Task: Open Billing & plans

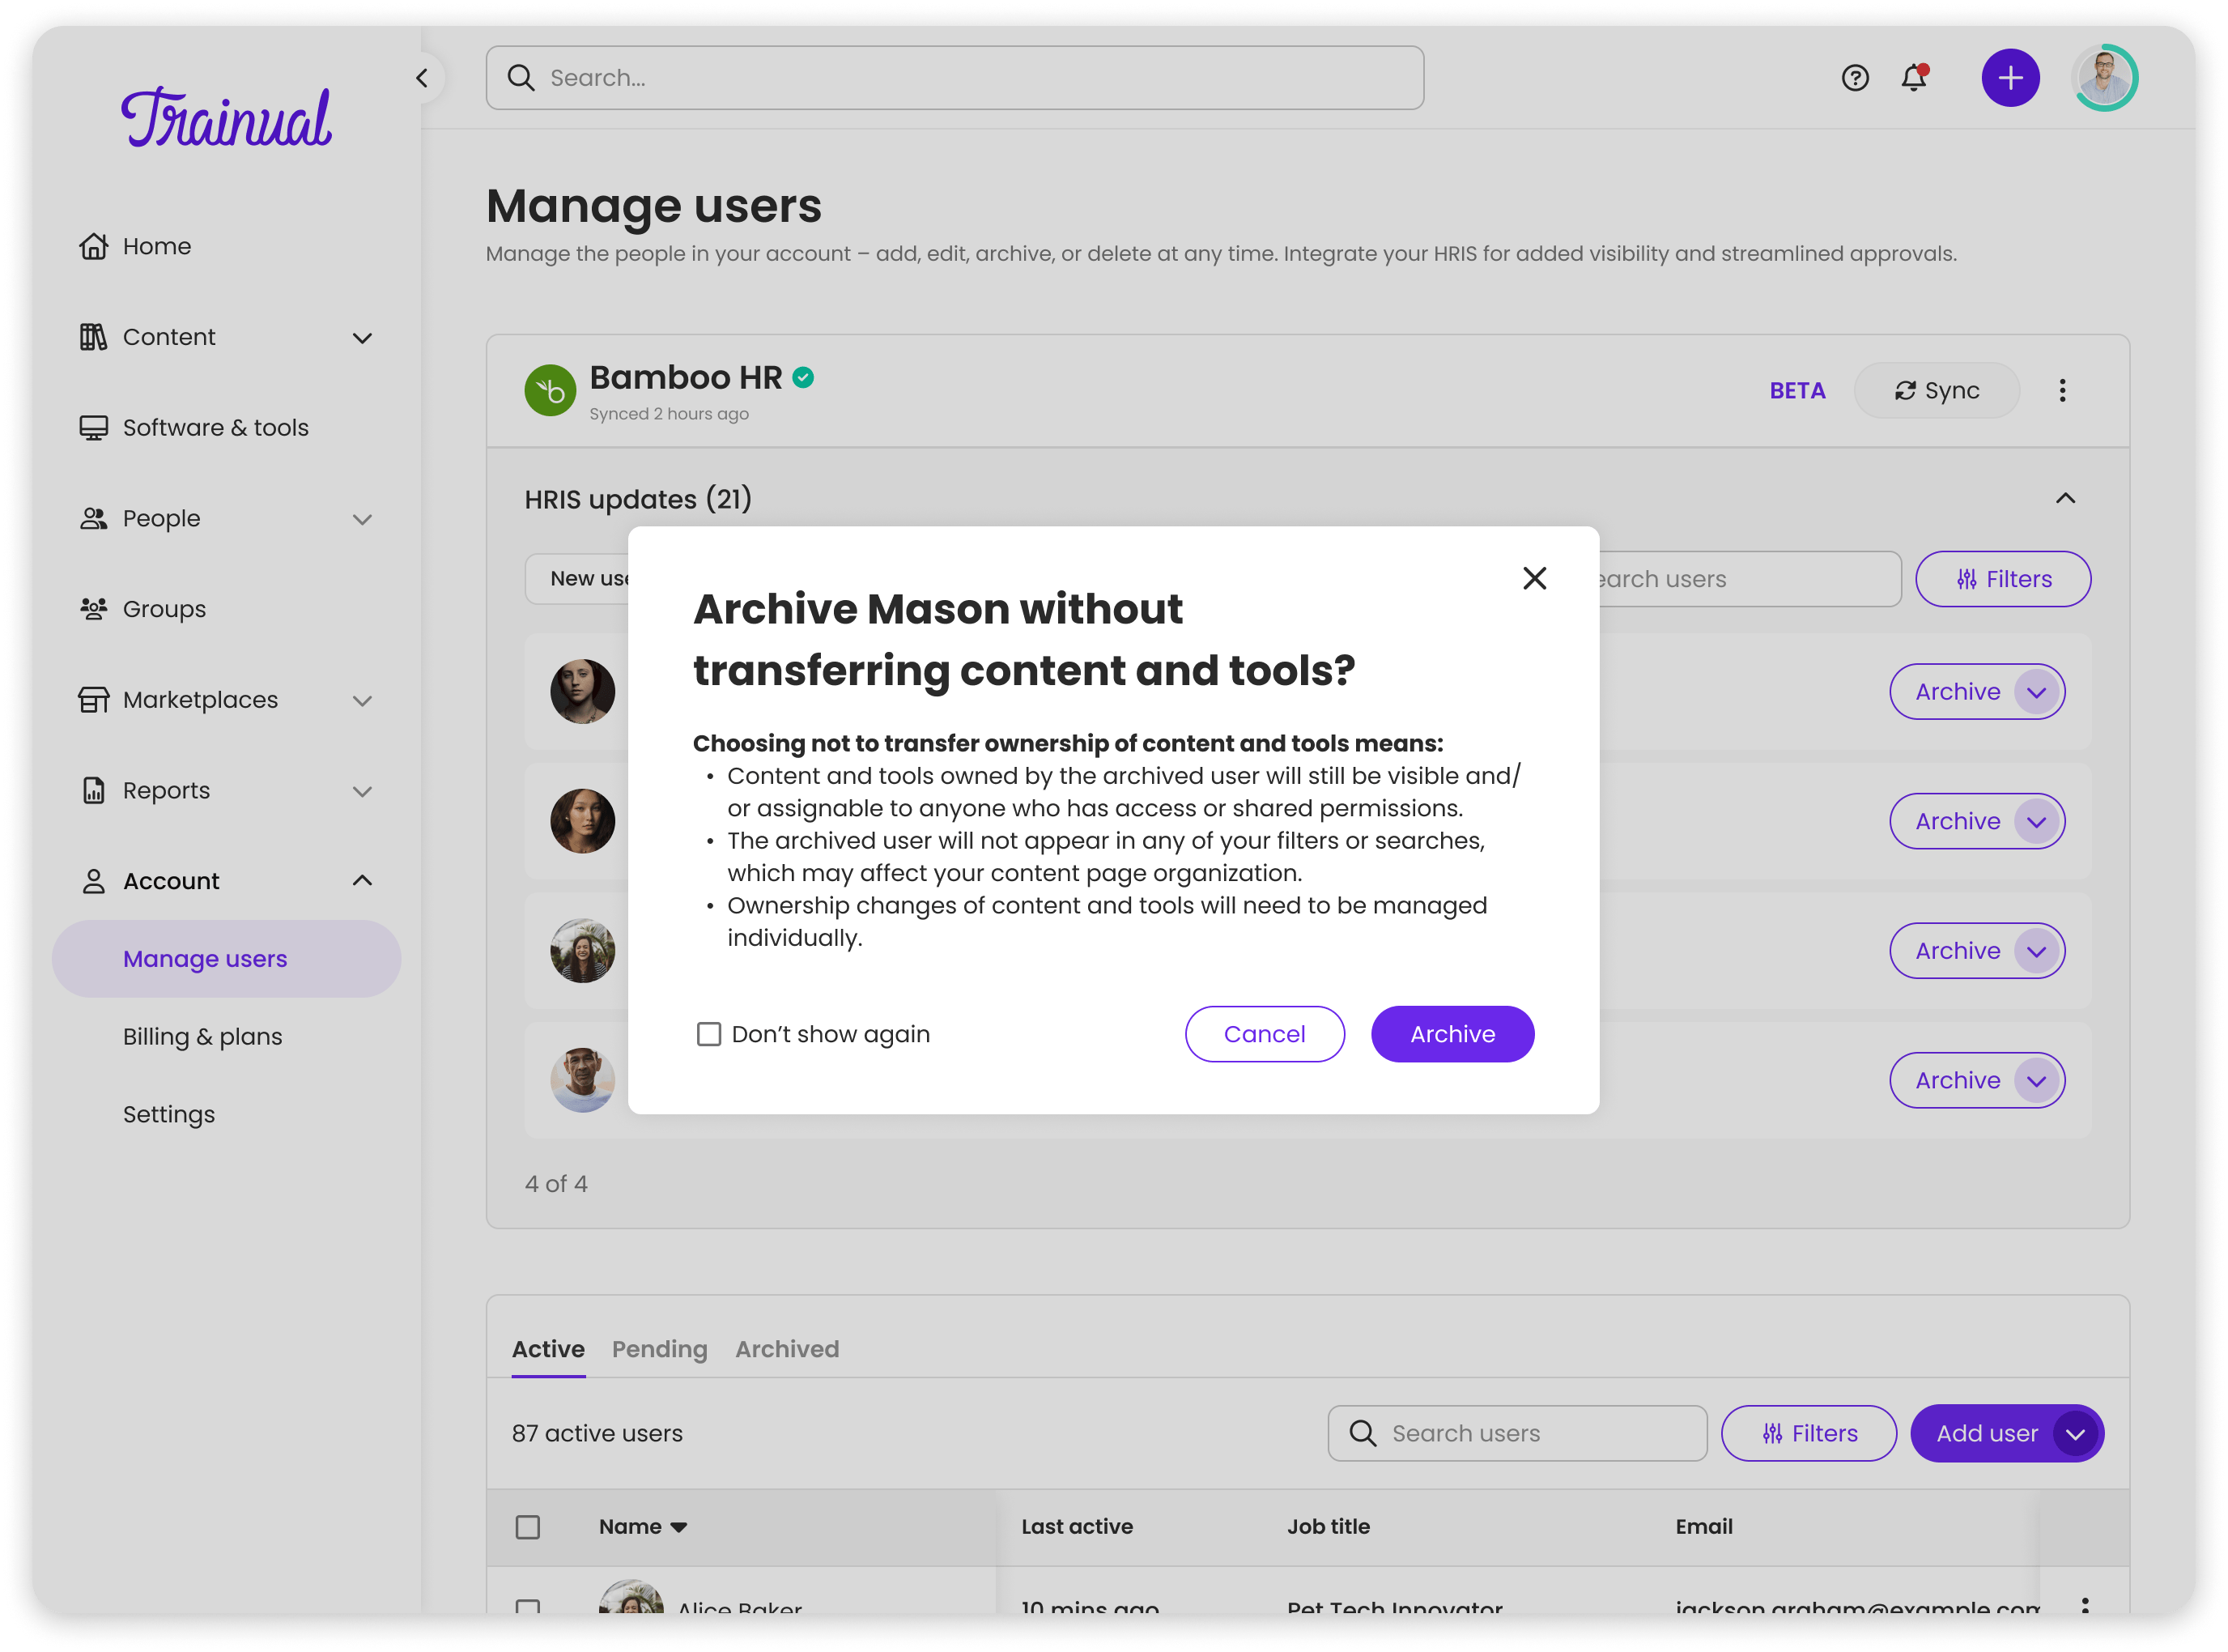Action: (202, 1036)
